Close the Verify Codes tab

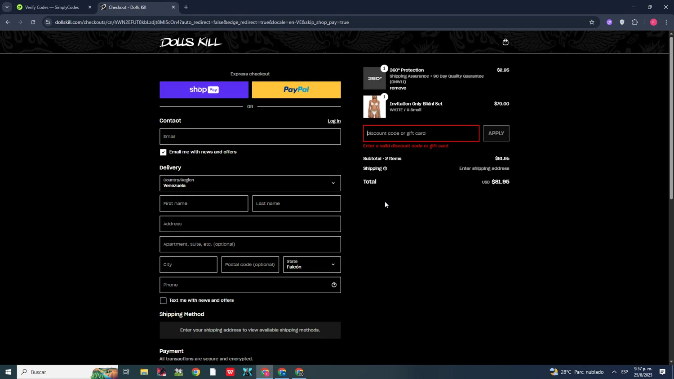[89, 7]
